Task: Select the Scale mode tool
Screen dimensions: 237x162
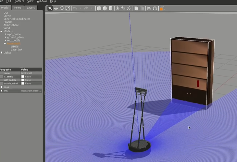Action: (x=68, y=8)
